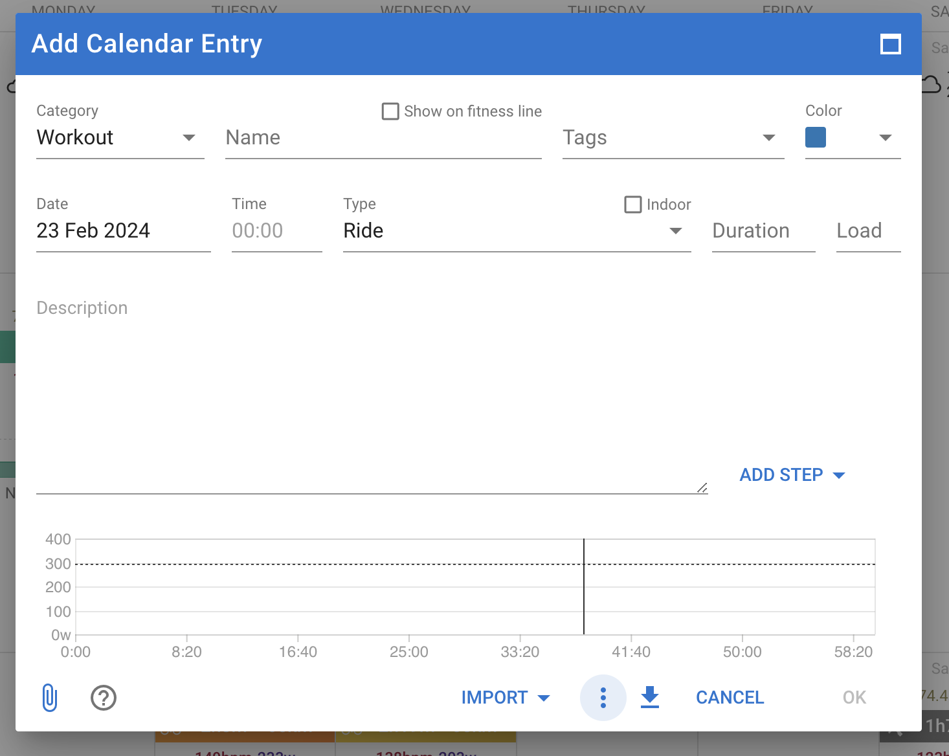Attach a file using the paperclip icon
Screen dimensions: 949x756
click(49, 698)
